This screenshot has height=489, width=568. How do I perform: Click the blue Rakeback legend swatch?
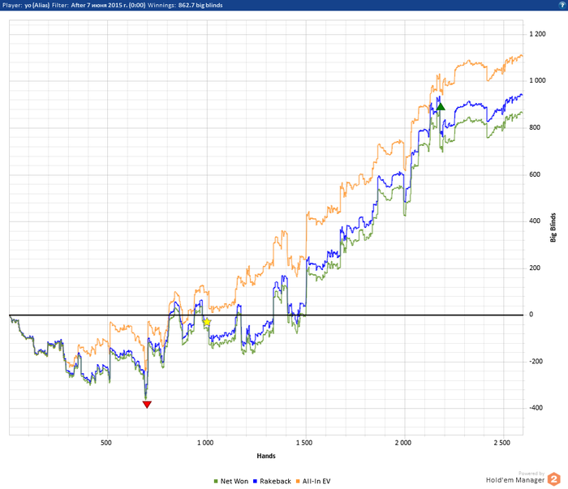255,482
